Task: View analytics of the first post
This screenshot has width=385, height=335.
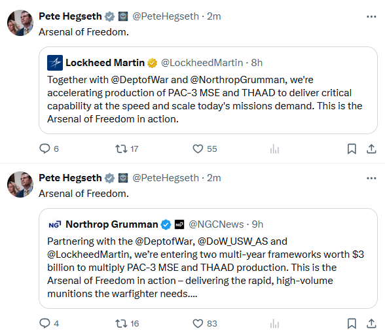Action: [x=274, y=149]
